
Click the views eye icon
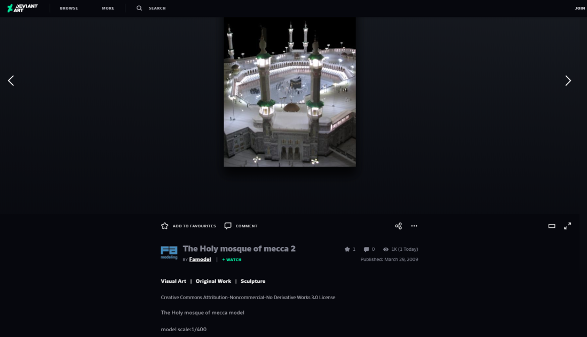[x=386, y=249]
